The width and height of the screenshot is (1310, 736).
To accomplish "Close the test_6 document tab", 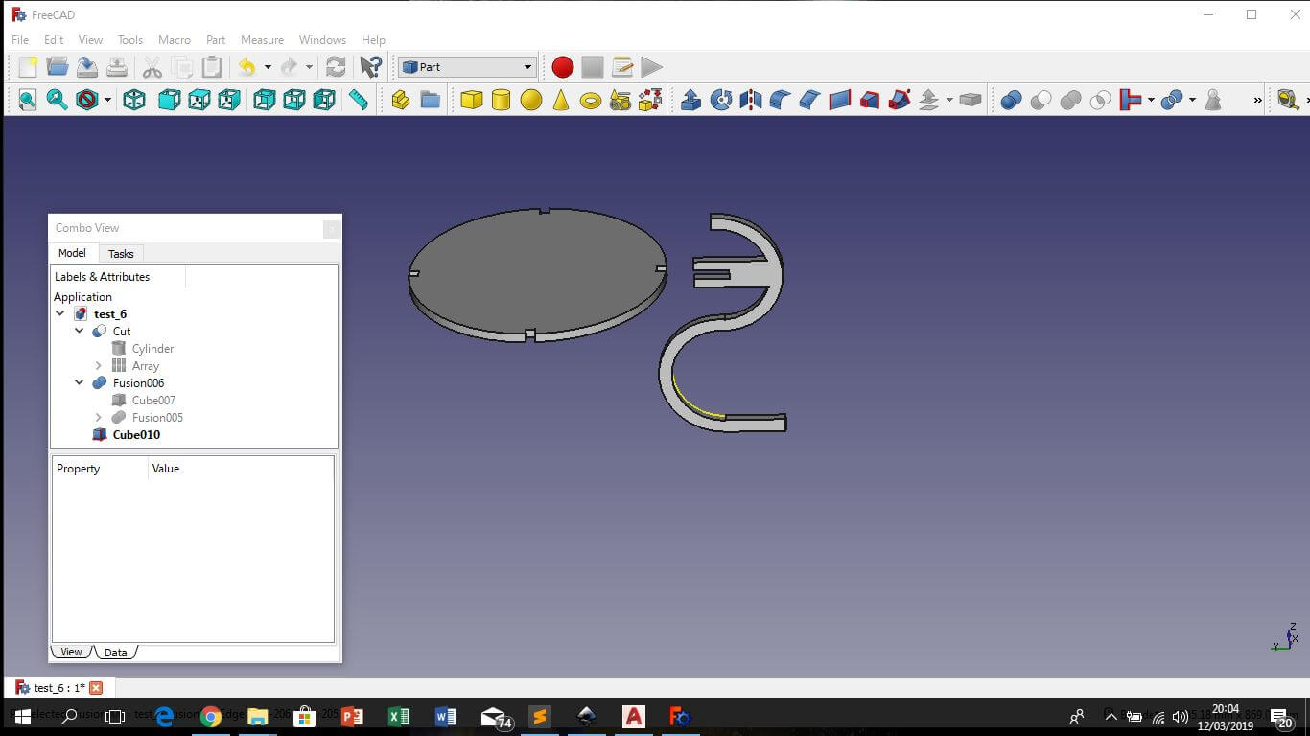I will 96,688.
